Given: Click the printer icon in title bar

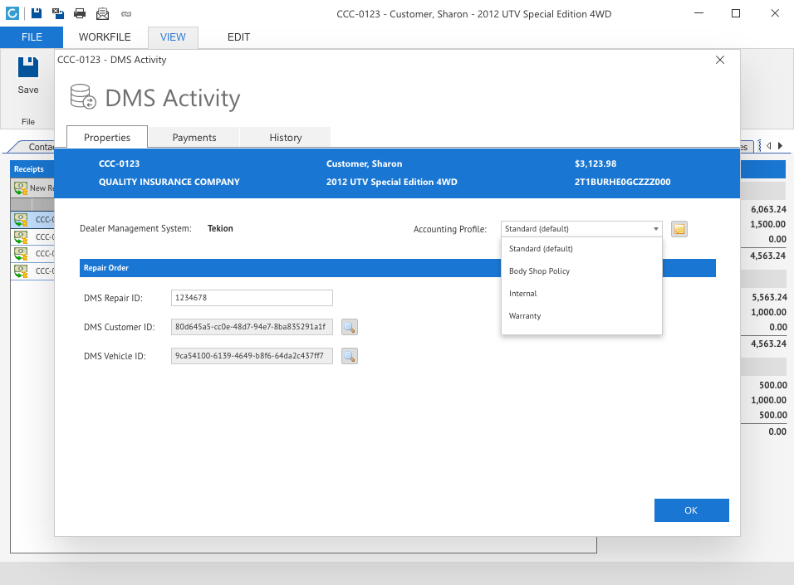Looking at the screenshot, I should pyautogui.click(x=80, y=13).
